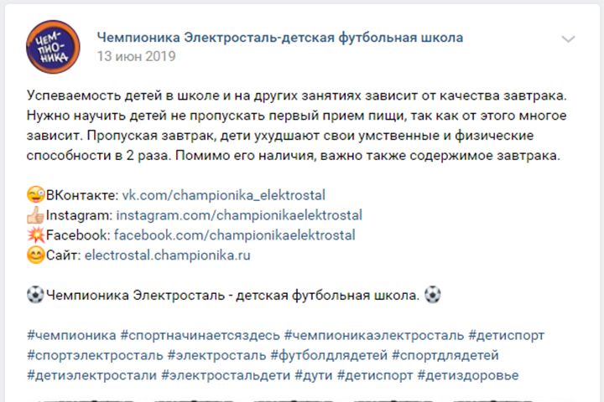Click the #дути hashtag

[x=313, y=376]
